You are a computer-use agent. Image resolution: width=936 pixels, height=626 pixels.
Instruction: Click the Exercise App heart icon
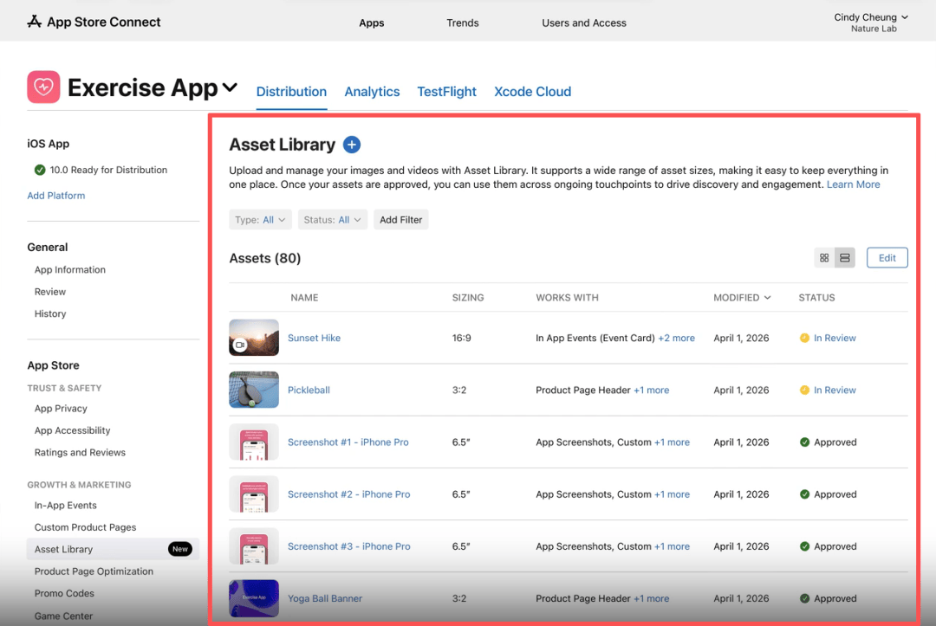point(43,87)
